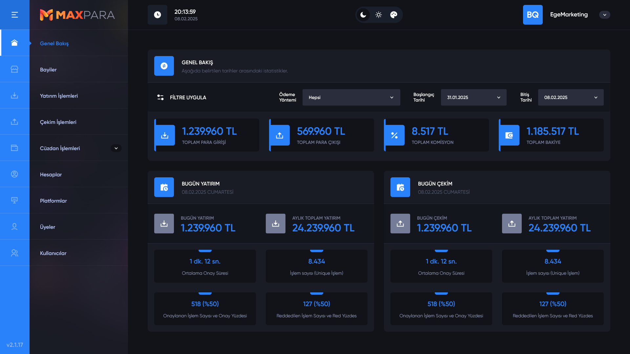Click the hamburger menu icon
This screenshot has height=354, width=630.
pyautogui.click(x=14, y=15)
